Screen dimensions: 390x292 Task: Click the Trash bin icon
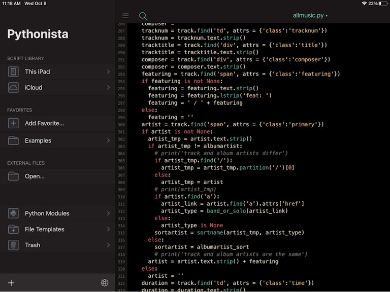pos(13,245)
